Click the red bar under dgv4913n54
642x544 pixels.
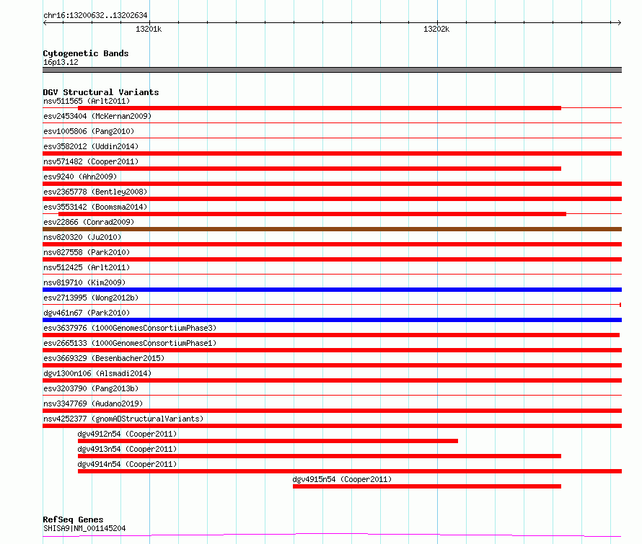tap(320, 456)
